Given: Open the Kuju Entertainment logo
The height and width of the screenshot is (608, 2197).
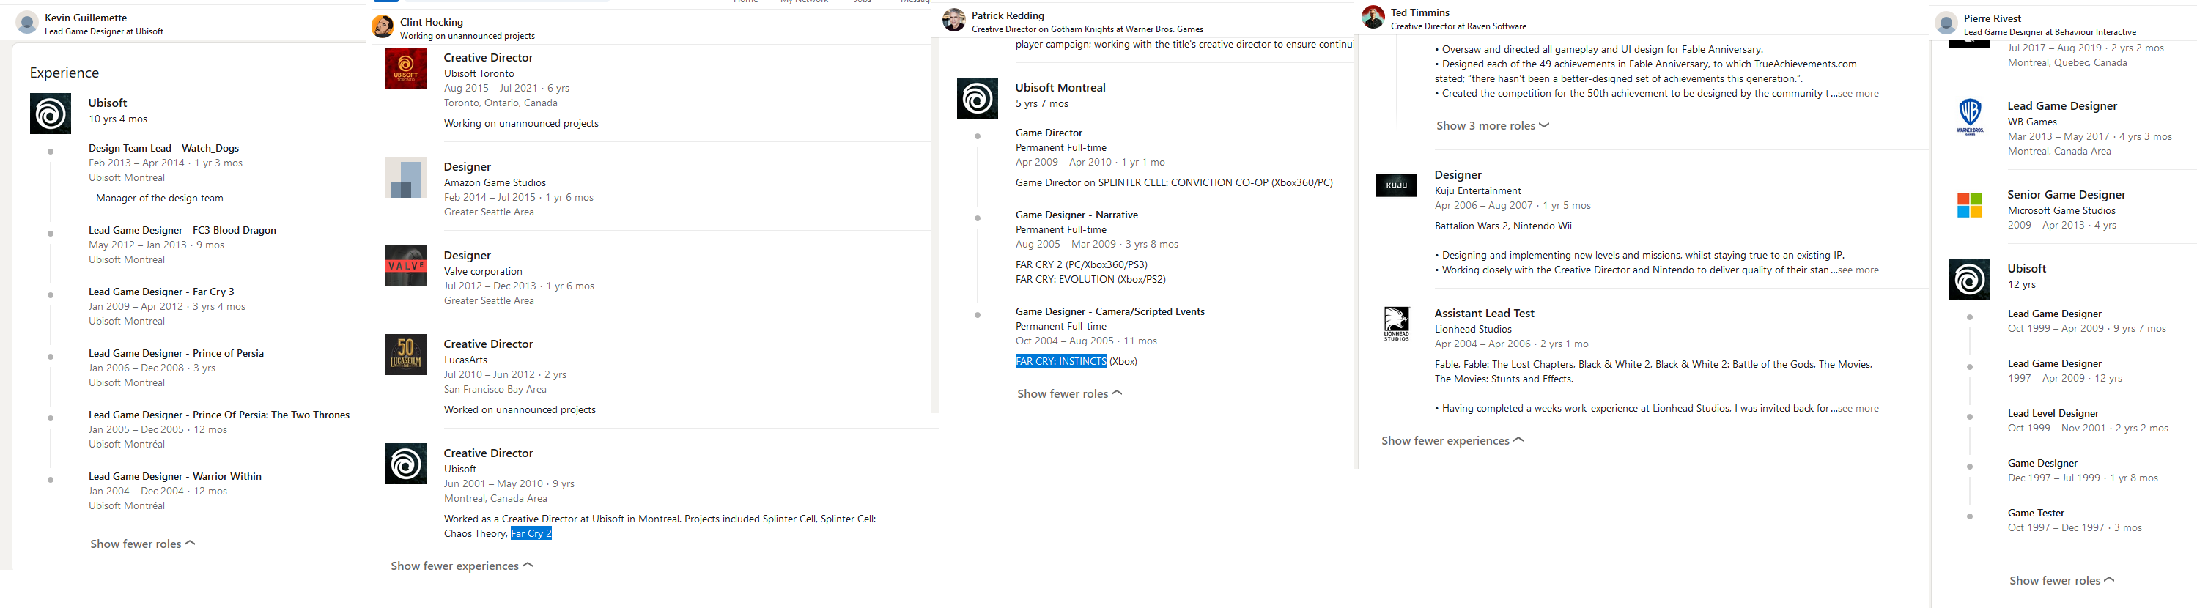Looking at the screenshot, I should click(x=1397, y=185).
